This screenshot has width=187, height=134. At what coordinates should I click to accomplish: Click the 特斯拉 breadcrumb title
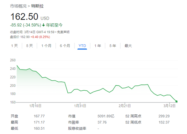37,6
